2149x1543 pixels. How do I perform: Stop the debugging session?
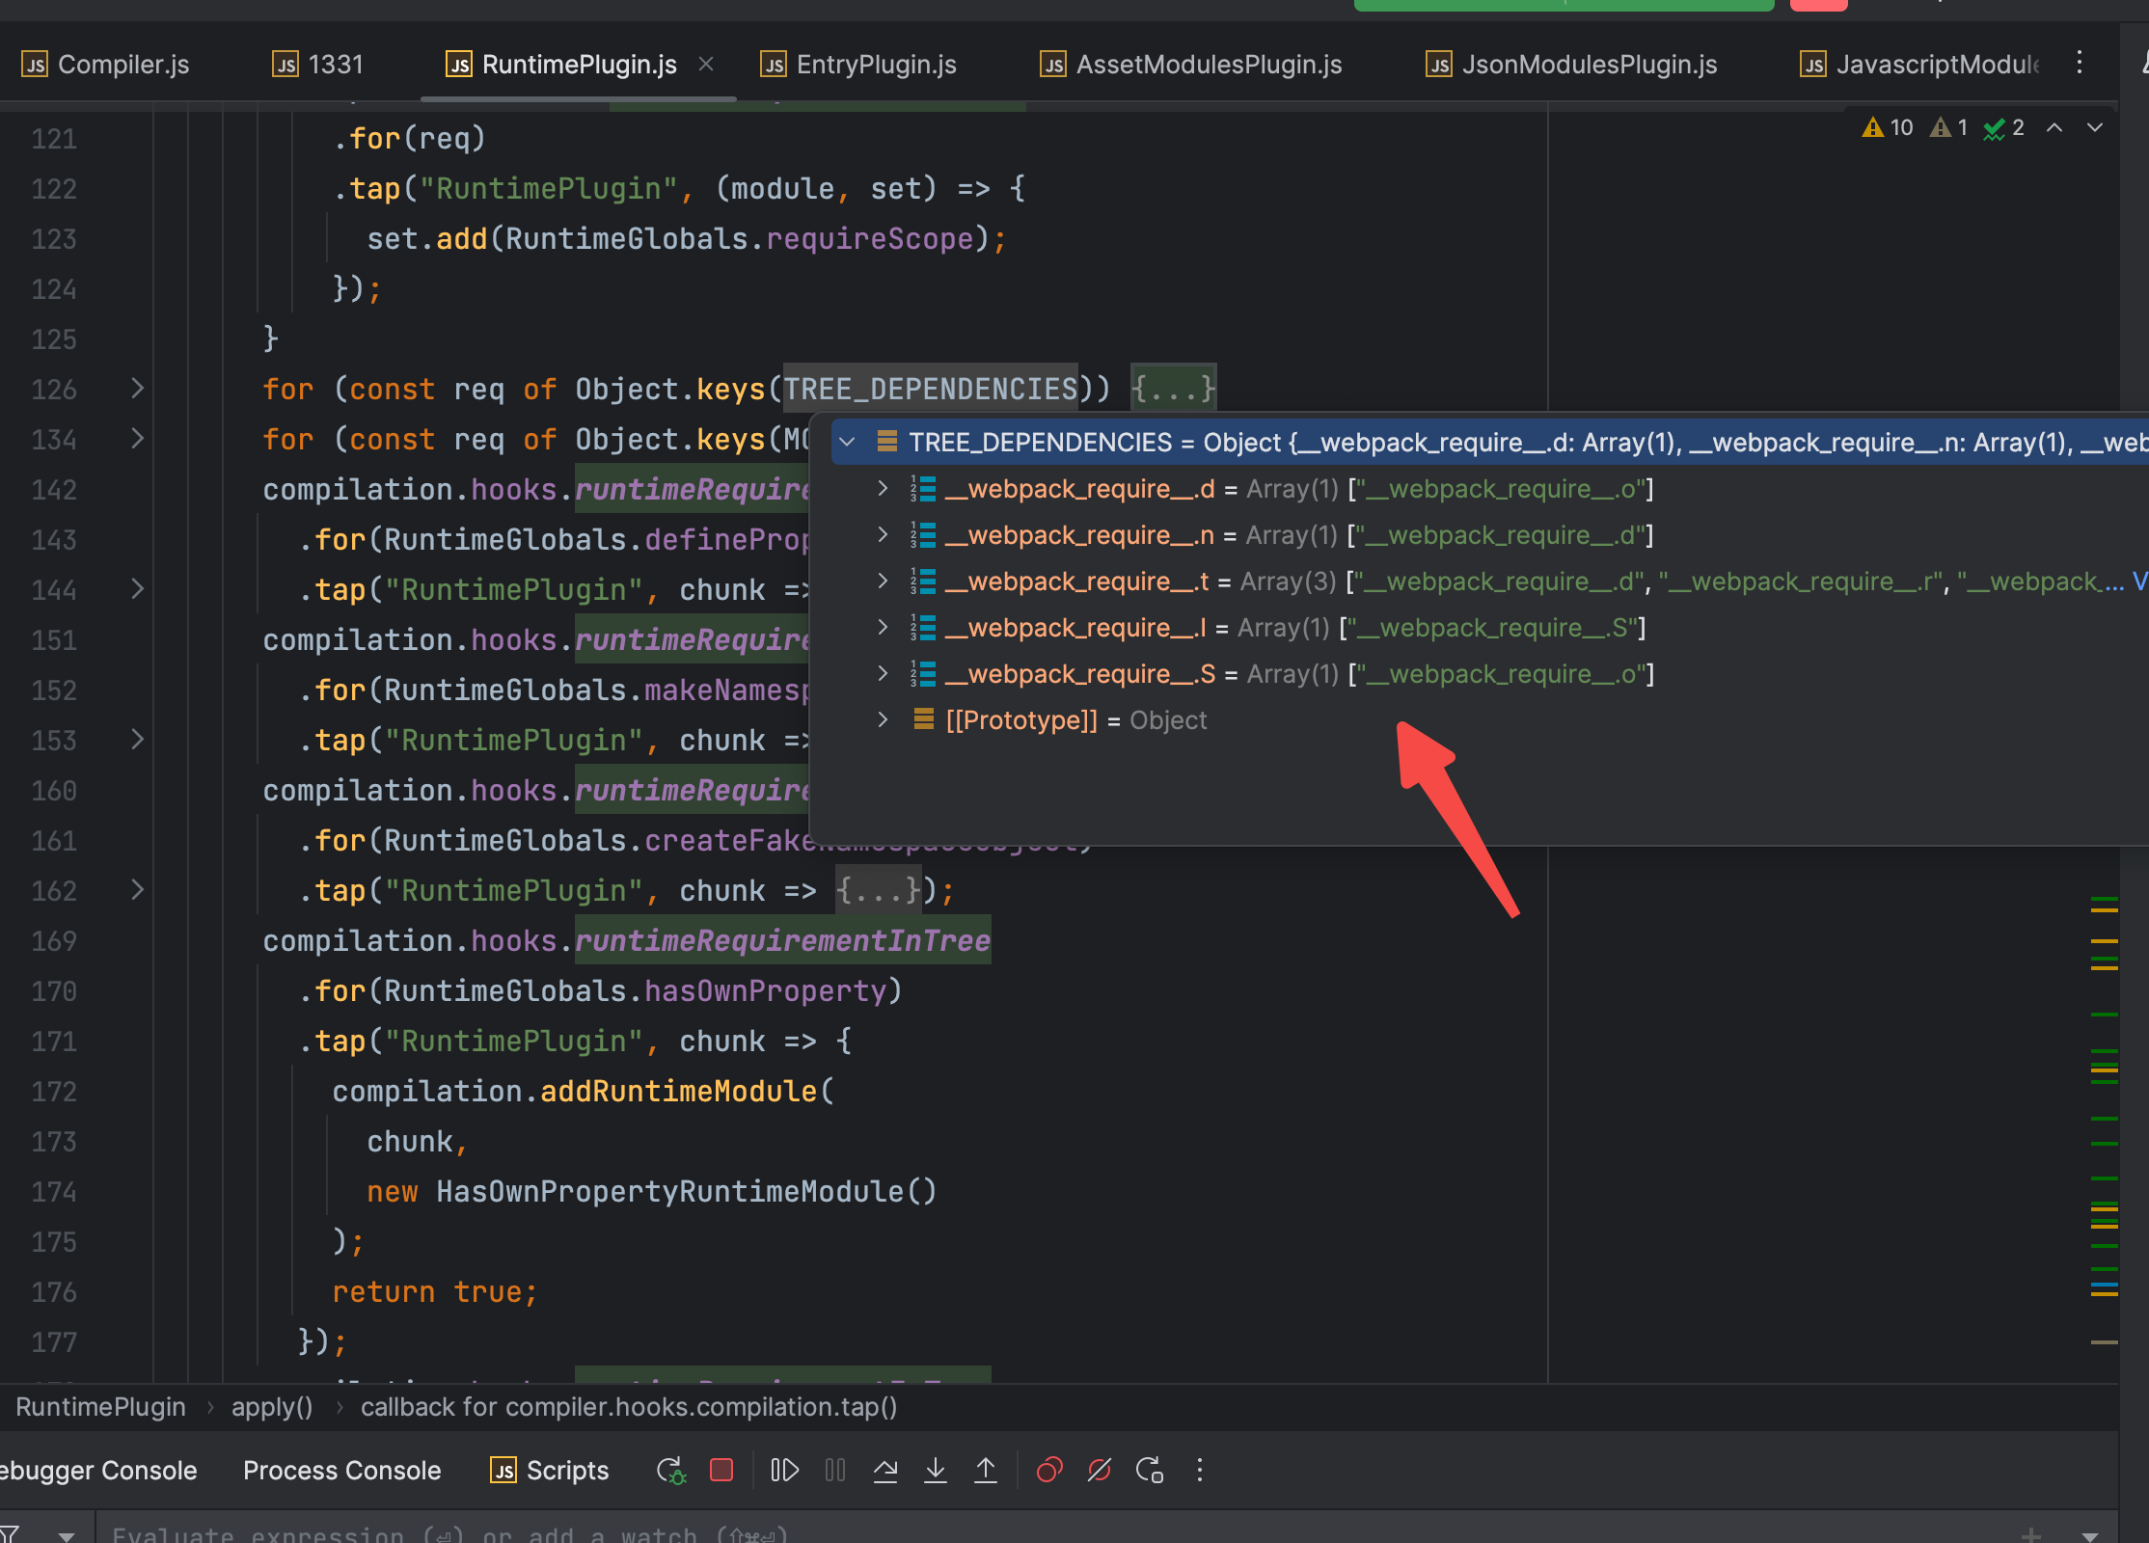point(721,1471)
